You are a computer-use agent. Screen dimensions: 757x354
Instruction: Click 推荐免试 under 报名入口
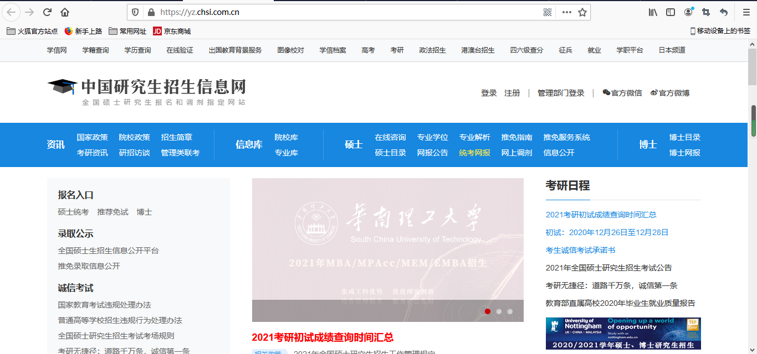point(113,212)
